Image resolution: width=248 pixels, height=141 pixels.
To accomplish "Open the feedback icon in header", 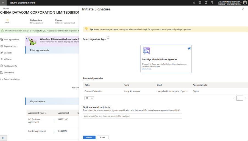I will [212, 3].
